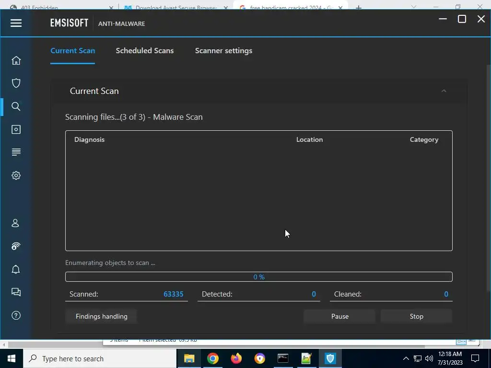Open Quarantine box icon in sidebar
This screenshot has height=368, width=491.
tap(16, 129)
